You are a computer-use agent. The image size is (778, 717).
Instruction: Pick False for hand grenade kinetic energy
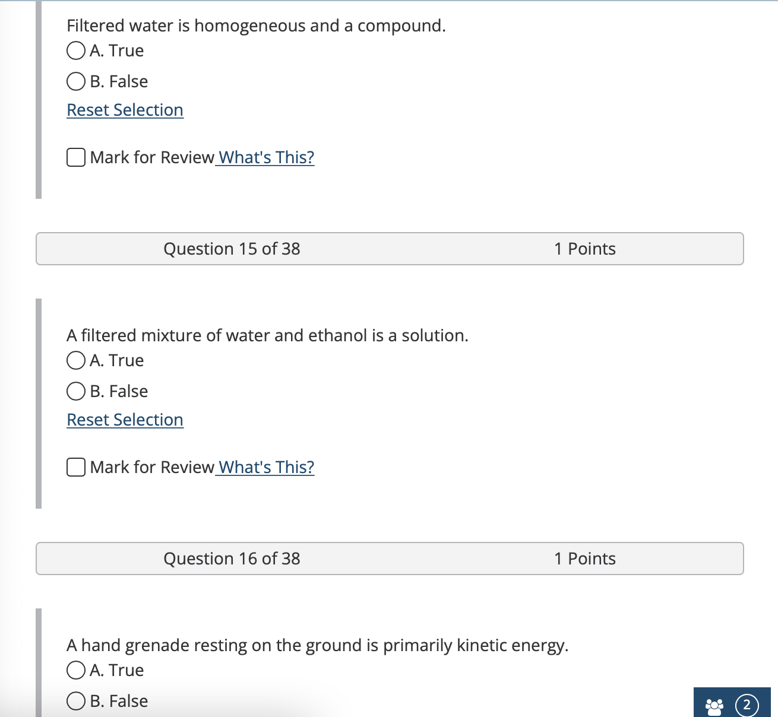(x=76, y=701)
